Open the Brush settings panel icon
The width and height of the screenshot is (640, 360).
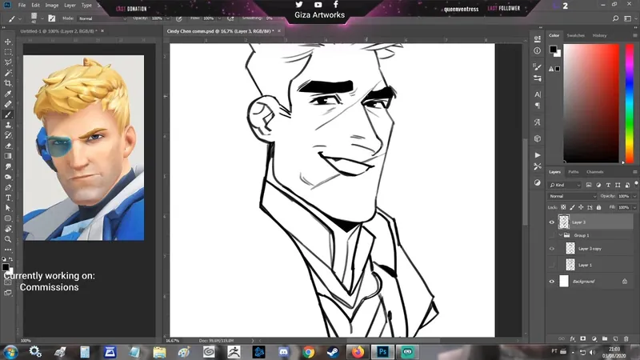(x=537, y=66)
